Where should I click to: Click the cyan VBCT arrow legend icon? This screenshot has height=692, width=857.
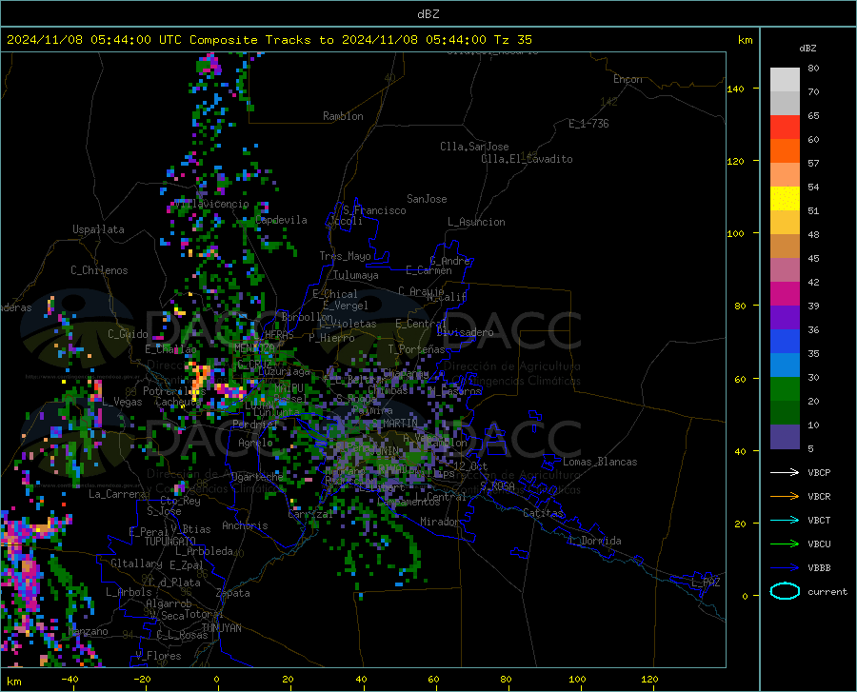[785, 520]
